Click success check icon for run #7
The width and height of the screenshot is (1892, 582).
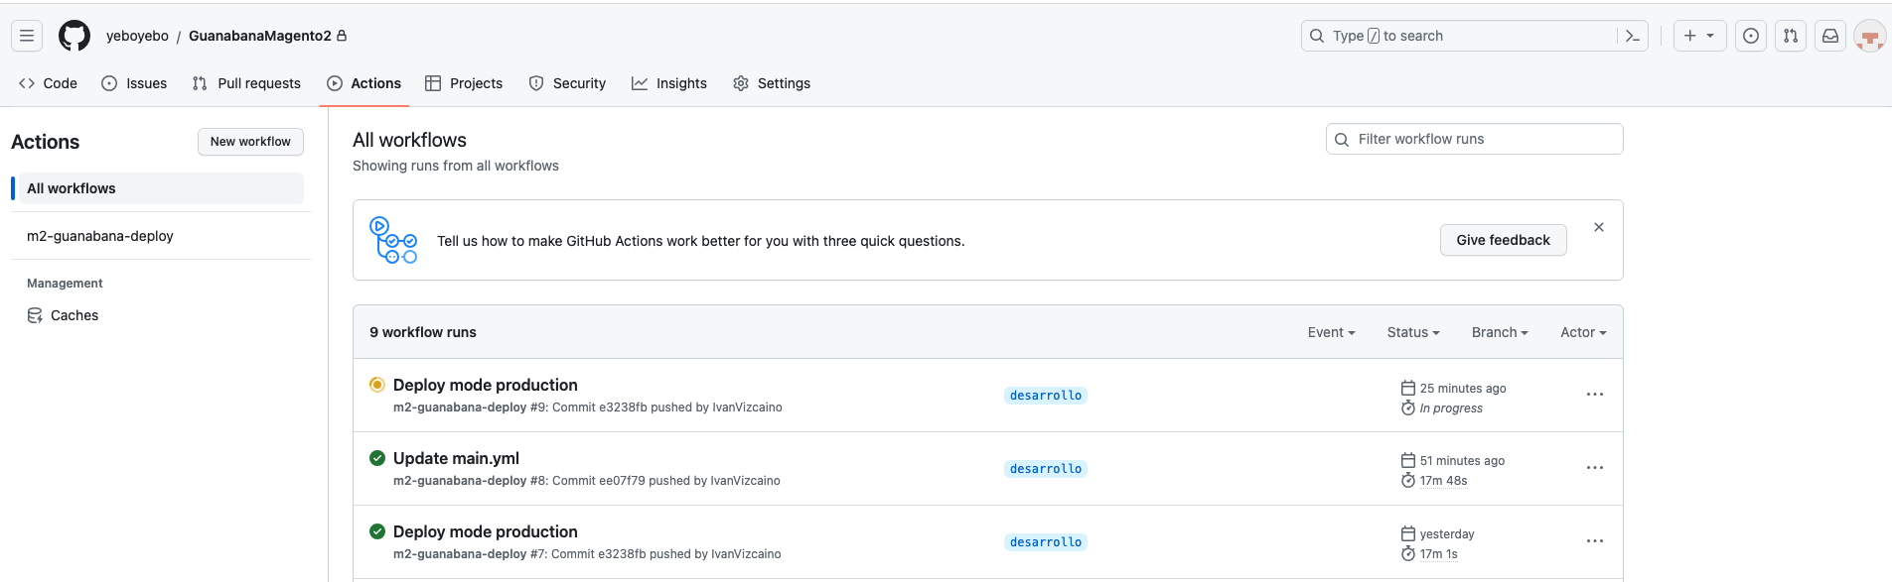[x=377, y=531]
